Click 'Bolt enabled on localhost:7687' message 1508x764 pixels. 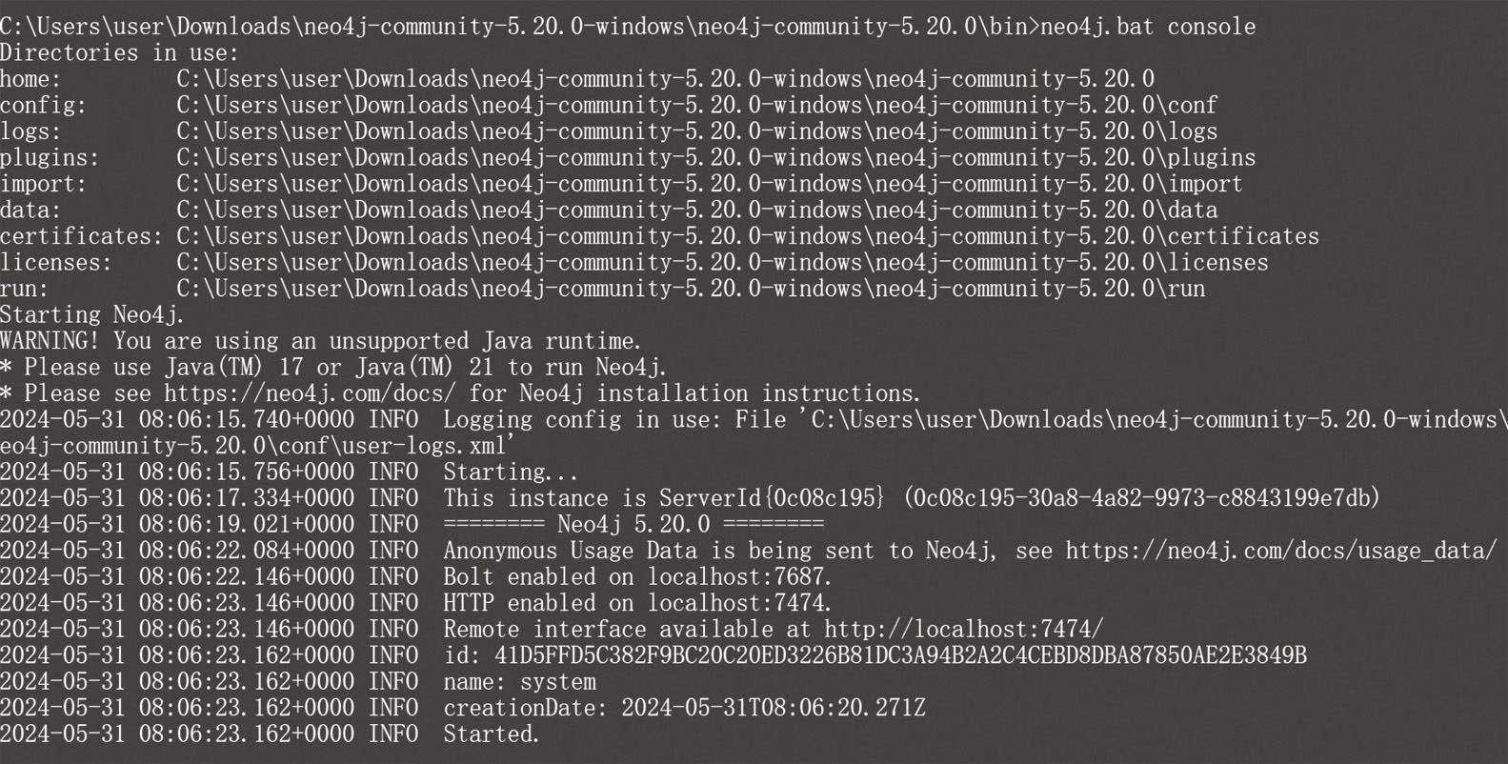637,576
